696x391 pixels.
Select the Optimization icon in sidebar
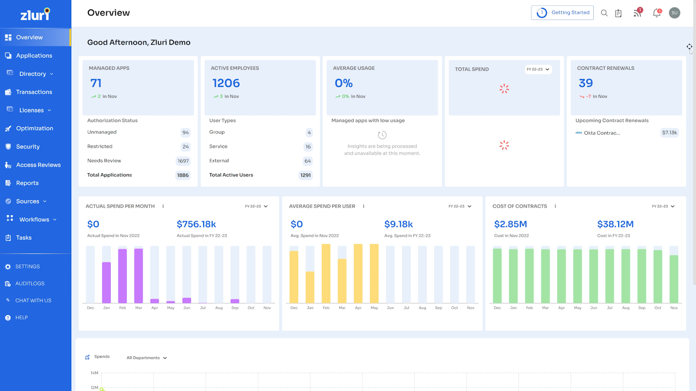coord(9,128)
